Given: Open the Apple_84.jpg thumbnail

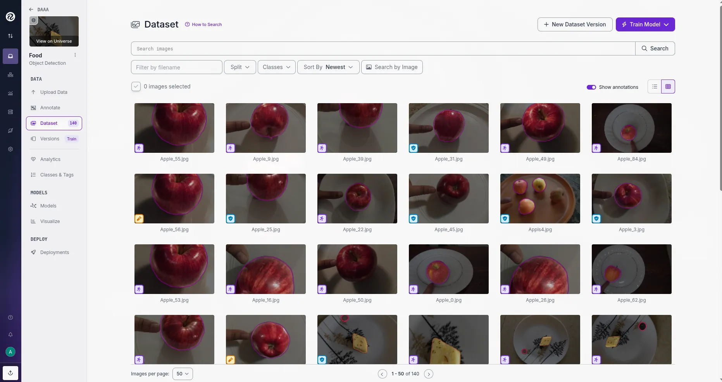Looking at the screenshot, I should pos(631,128).
